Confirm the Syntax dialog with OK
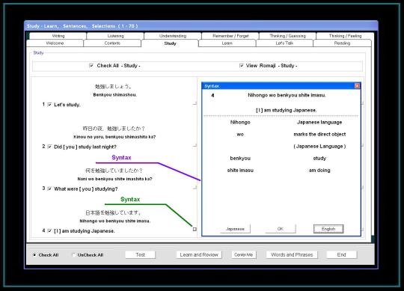404x291 pixels. point(281,229)
